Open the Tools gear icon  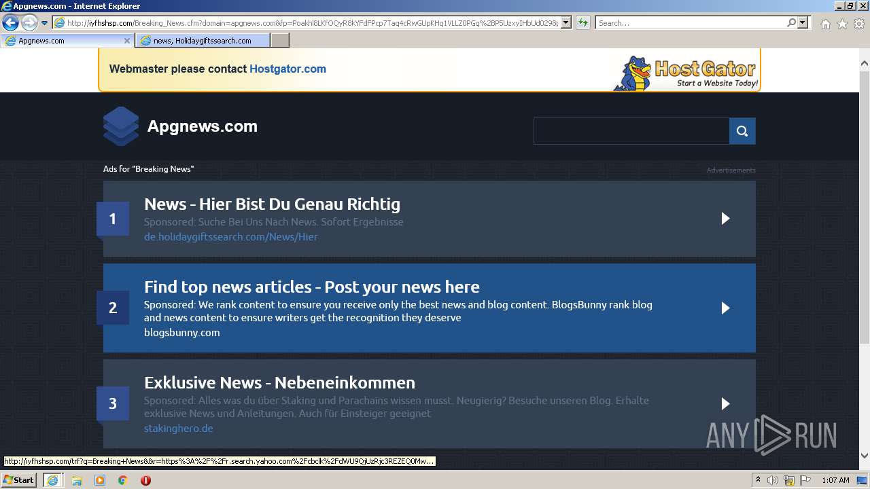(859, 24)
